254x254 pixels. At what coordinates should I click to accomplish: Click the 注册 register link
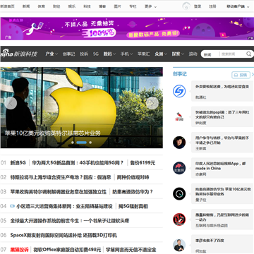pos(212,6)
